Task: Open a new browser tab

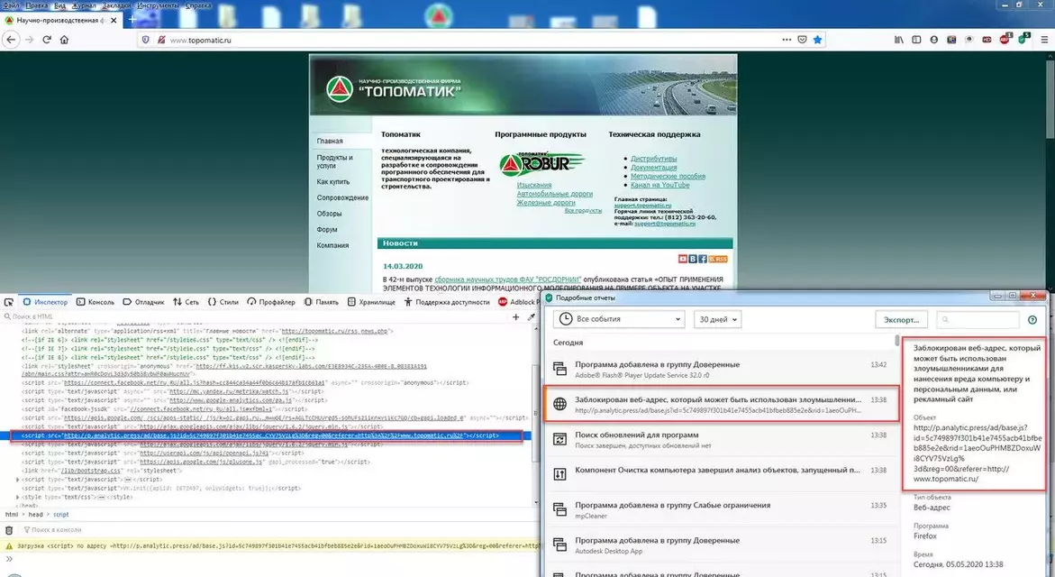Action: point(132,20)
